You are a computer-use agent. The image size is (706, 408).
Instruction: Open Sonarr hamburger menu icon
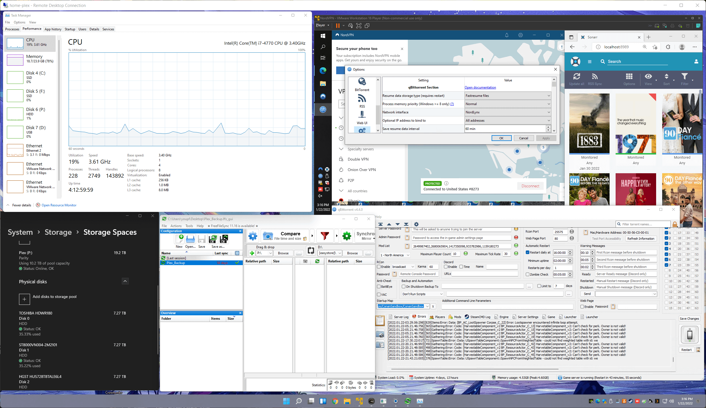click(590, 62)
